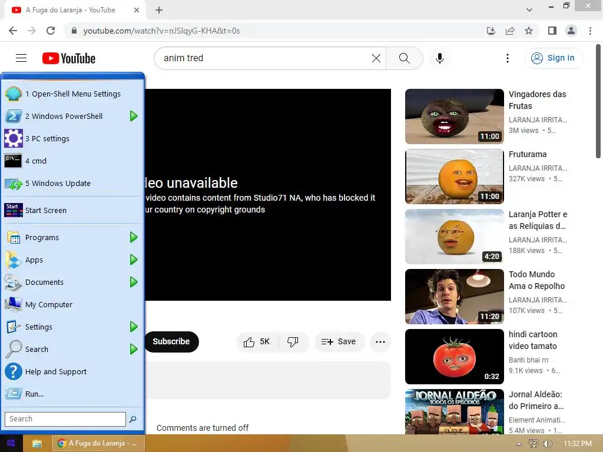Open YouTube settings three-dot menu
603x452 pixels.
(x=508, y=58)
